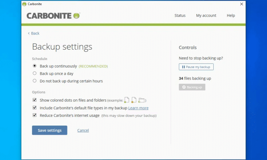
Task: Toggle Include Carbonite's default file types checkbox
Action: (x=34, y=108)
